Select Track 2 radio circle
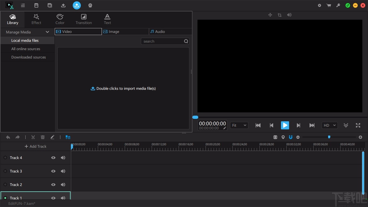The height and width of the screenshot is (207, 368). 5,185
